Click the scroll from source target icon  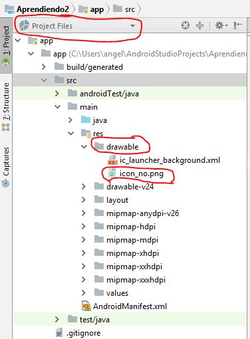[x=186, y=25]
